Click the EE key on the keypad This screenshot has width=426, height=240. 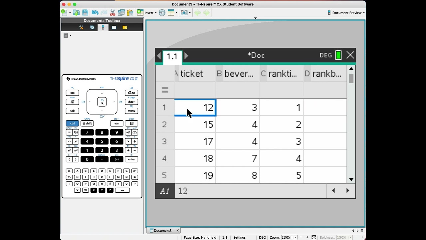69,171
